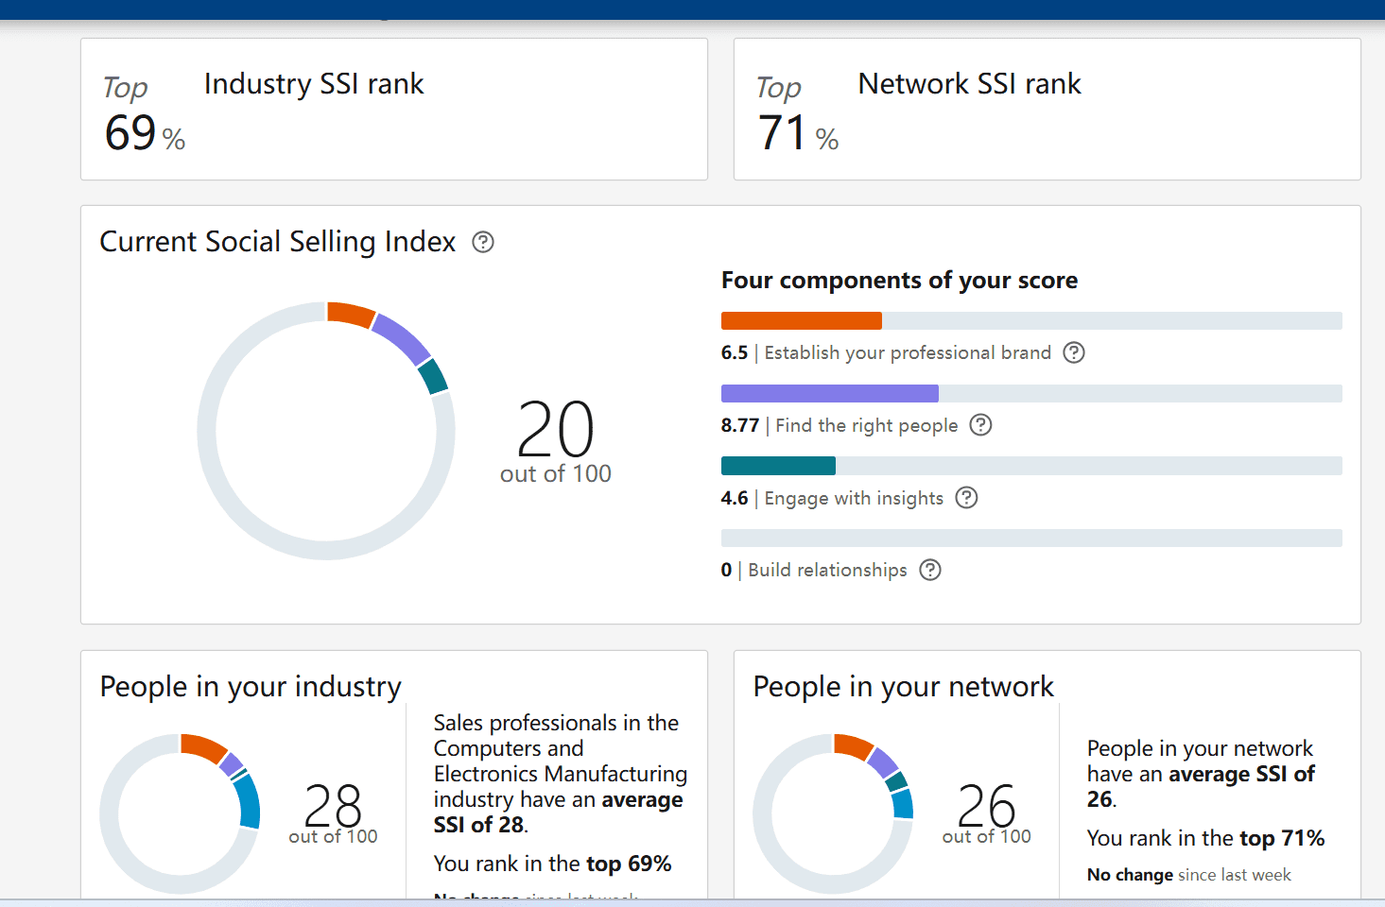Select the Network SSI rank card
1385x907 pixels.
coord(1047,110)
